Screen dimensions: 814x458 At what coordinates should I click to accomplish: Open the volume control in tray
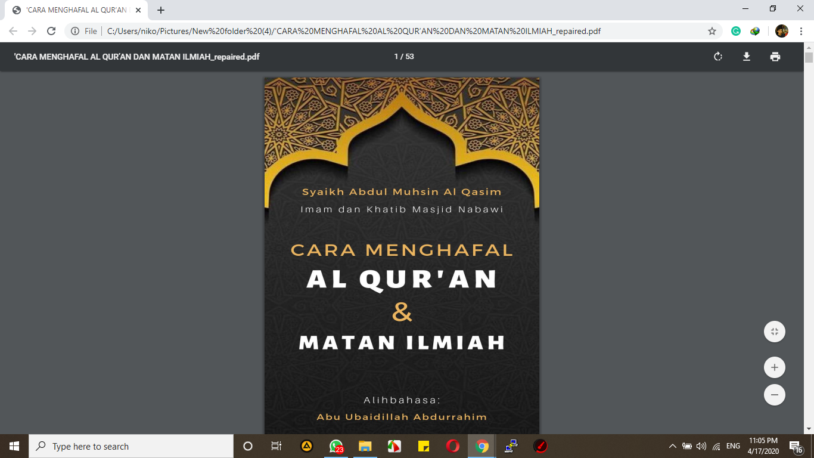(x=701, y=446)
